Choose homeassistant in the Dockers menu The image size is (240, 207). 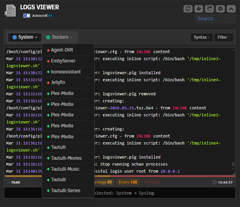68,72
